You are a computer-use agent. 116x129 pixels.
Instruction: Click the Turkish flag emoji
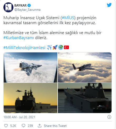click(x=66, y=47)
